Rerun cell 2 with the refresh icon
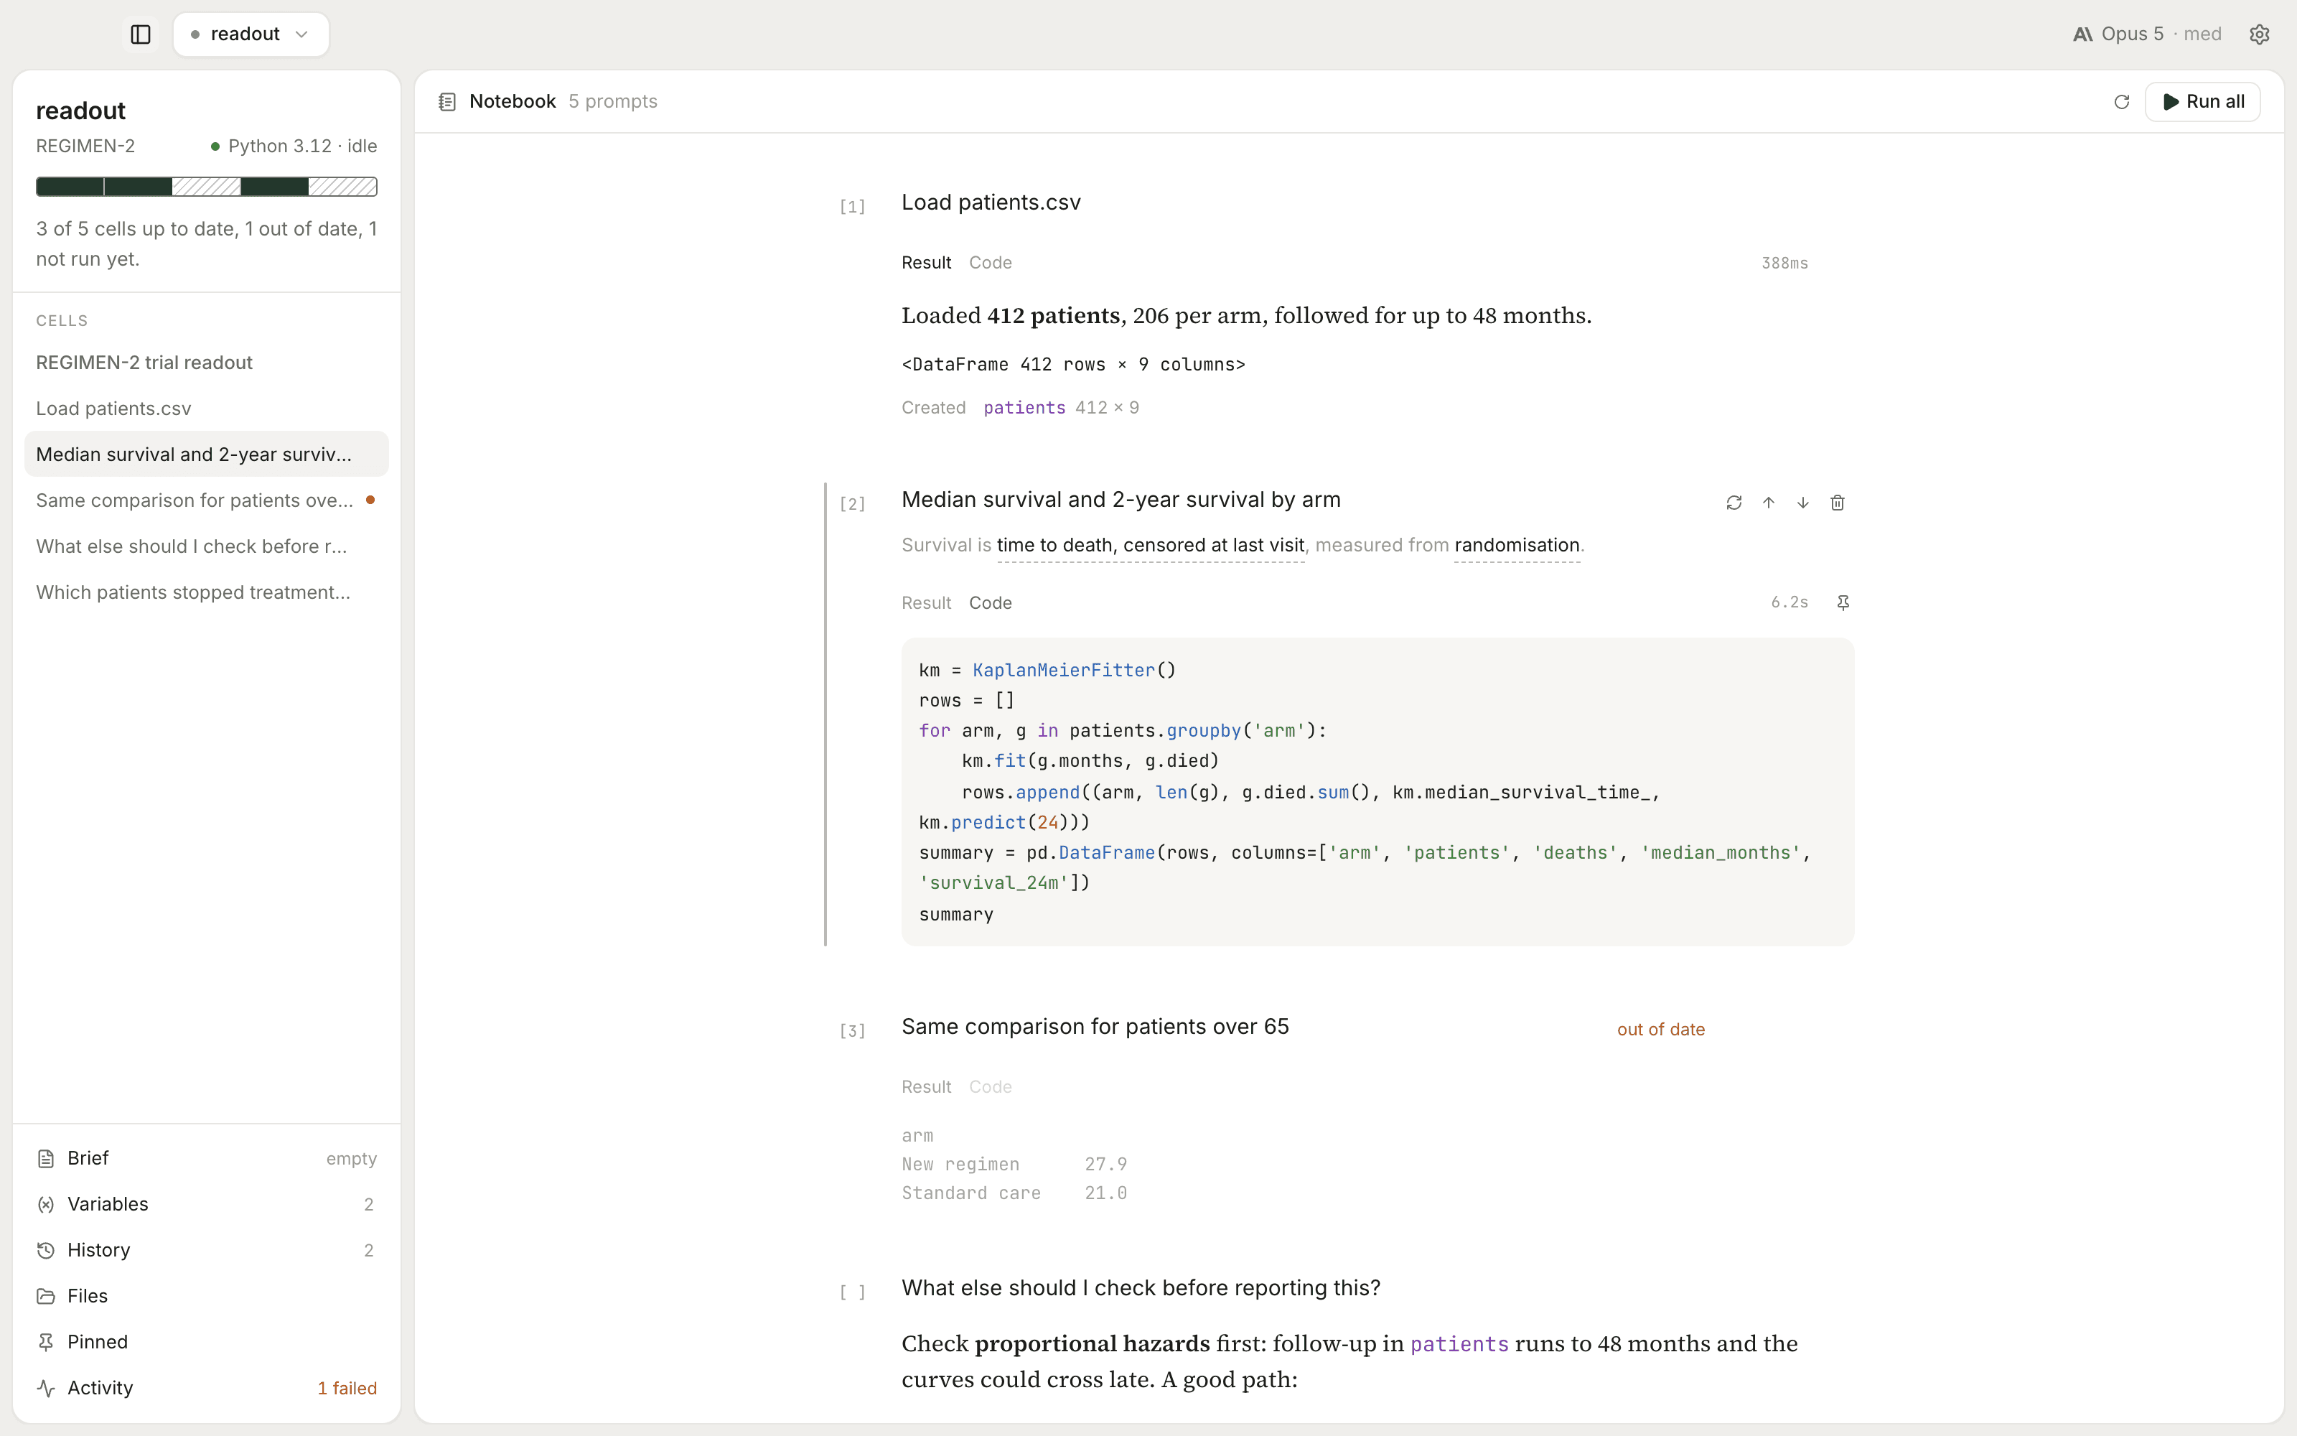This screenshot has width=2297, height=1436. tap(1734, 503)
